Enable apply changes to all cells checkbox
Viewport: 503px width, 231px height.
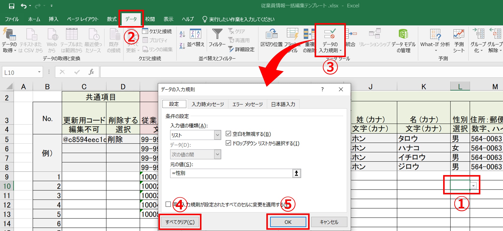[x=168, y=204]
